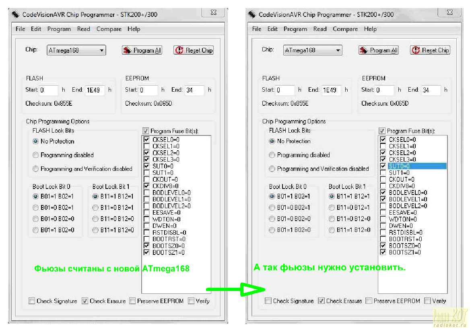Toggle Verify in the left window
Screen dimensions: 472x332
pyautogui.click(x=191, y=301)
